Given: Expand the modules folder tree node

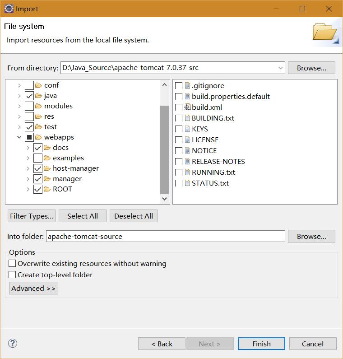Looking at the screenshot, I should point(19,106).
